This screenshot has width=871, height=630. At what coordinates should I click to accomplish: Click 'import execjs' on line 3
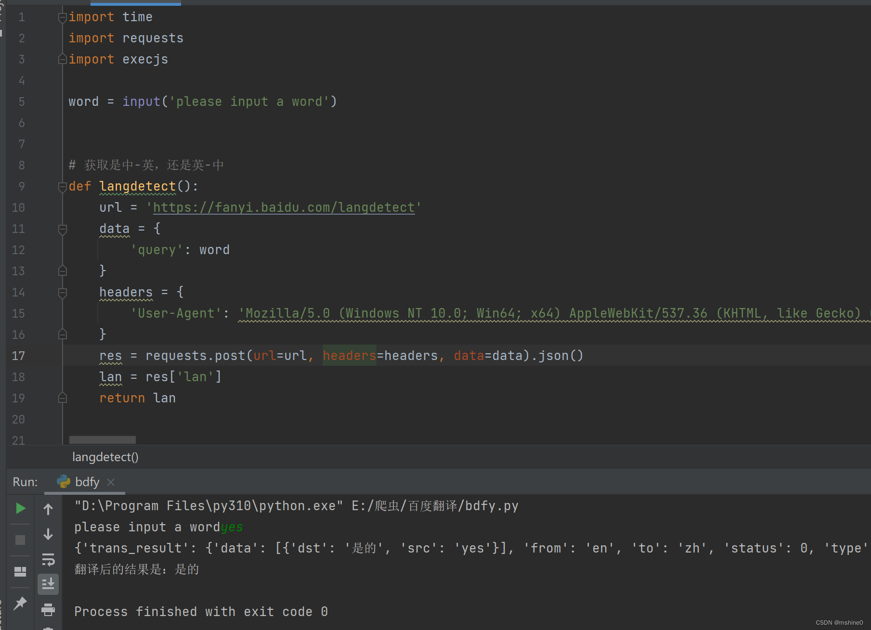118,59
